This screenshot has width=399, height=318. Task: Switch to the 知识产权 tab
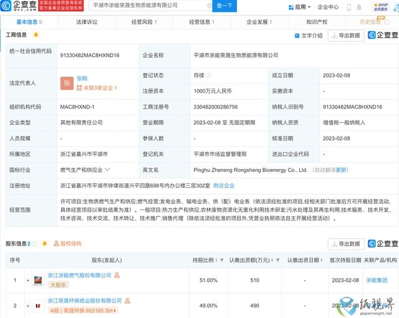[317, 22]
